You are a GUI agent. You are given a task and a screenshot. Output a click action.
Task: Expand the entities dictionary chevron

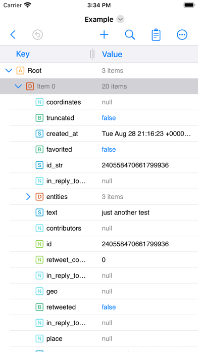(x=28, y=197)
